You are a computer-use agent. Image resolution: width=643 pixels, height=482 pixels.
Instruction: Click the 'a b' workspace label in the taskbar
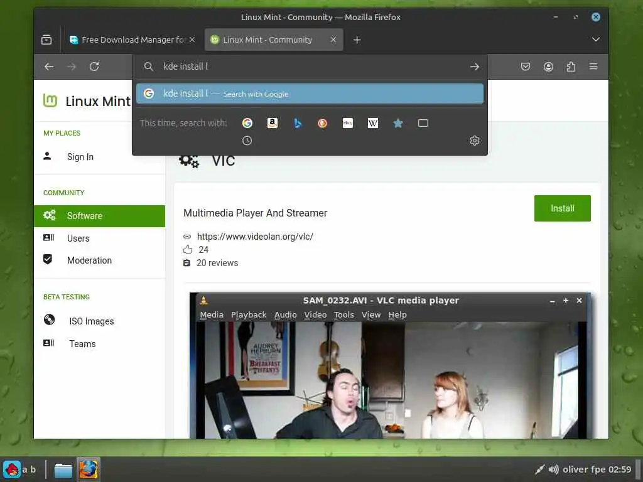click(x=29, y=469)
